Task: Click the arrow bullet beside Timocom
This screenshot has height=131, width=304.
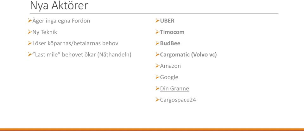Action: [x=157, y=32]
